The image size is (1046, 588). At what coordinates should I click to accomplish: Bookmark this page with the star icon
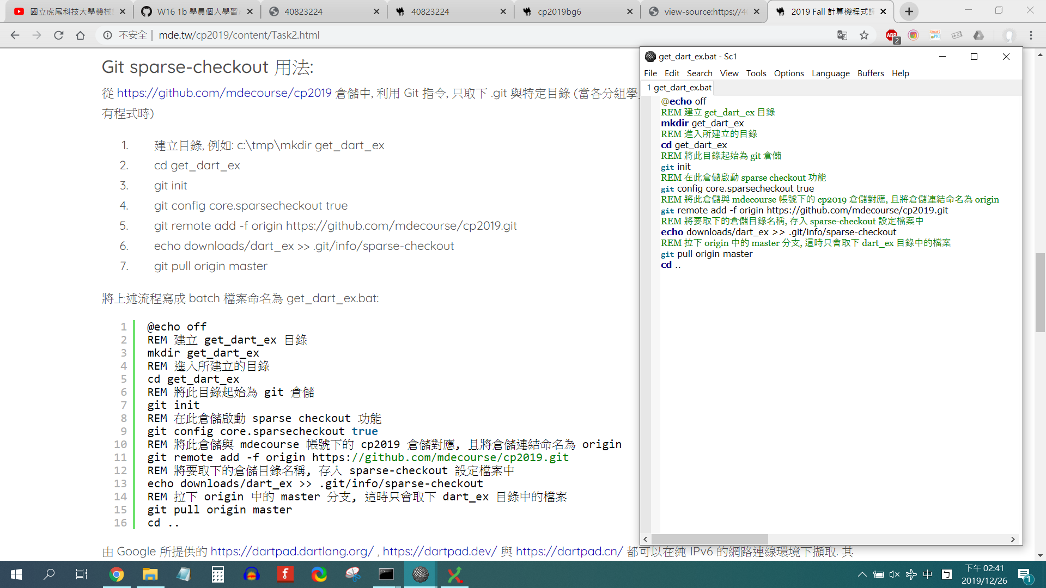pos(864,35)
